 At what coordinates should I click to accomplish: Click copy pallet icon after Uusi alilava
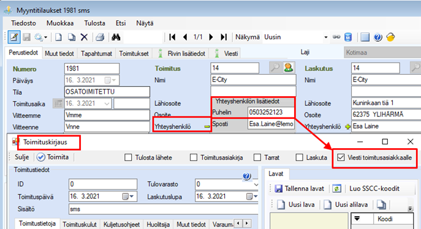click(381, 205)
